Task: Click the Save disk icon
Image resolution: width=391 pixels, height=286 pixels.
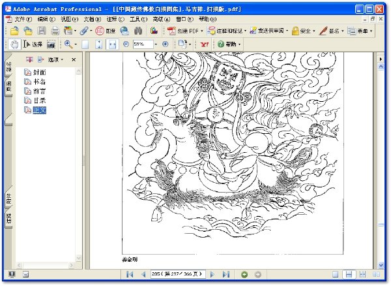Action: [x=42, y=31]
